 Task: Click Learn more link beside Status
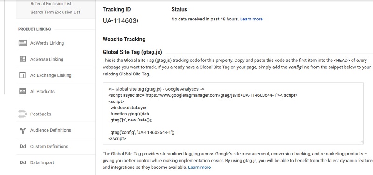[251, 19]
